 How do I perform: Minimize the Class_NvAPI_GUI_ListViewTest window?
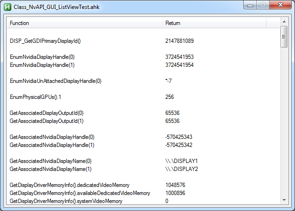[x=250, y=5]
